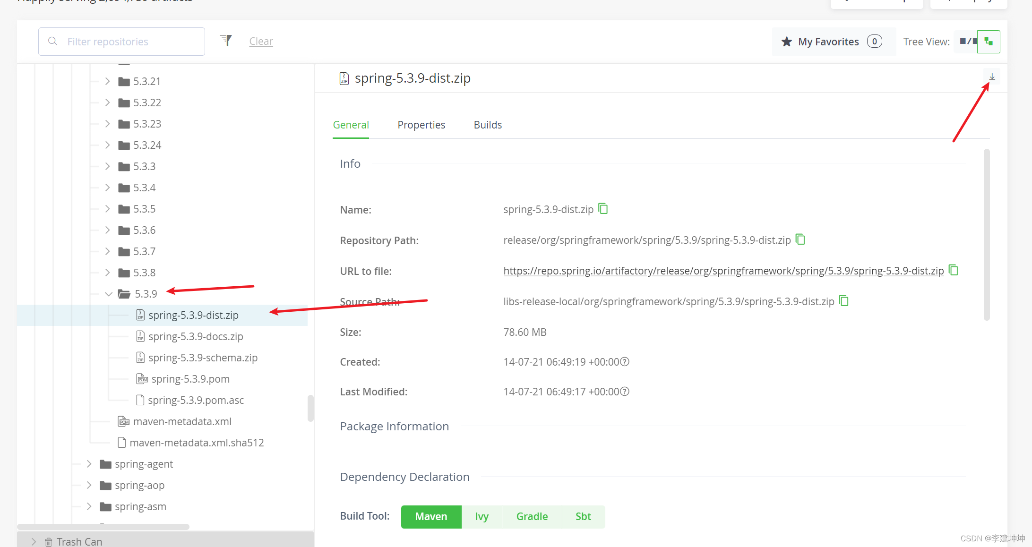1032x547 pixels.
Task: Collapse the 5.3.9 folder
Action: [109, 294]
